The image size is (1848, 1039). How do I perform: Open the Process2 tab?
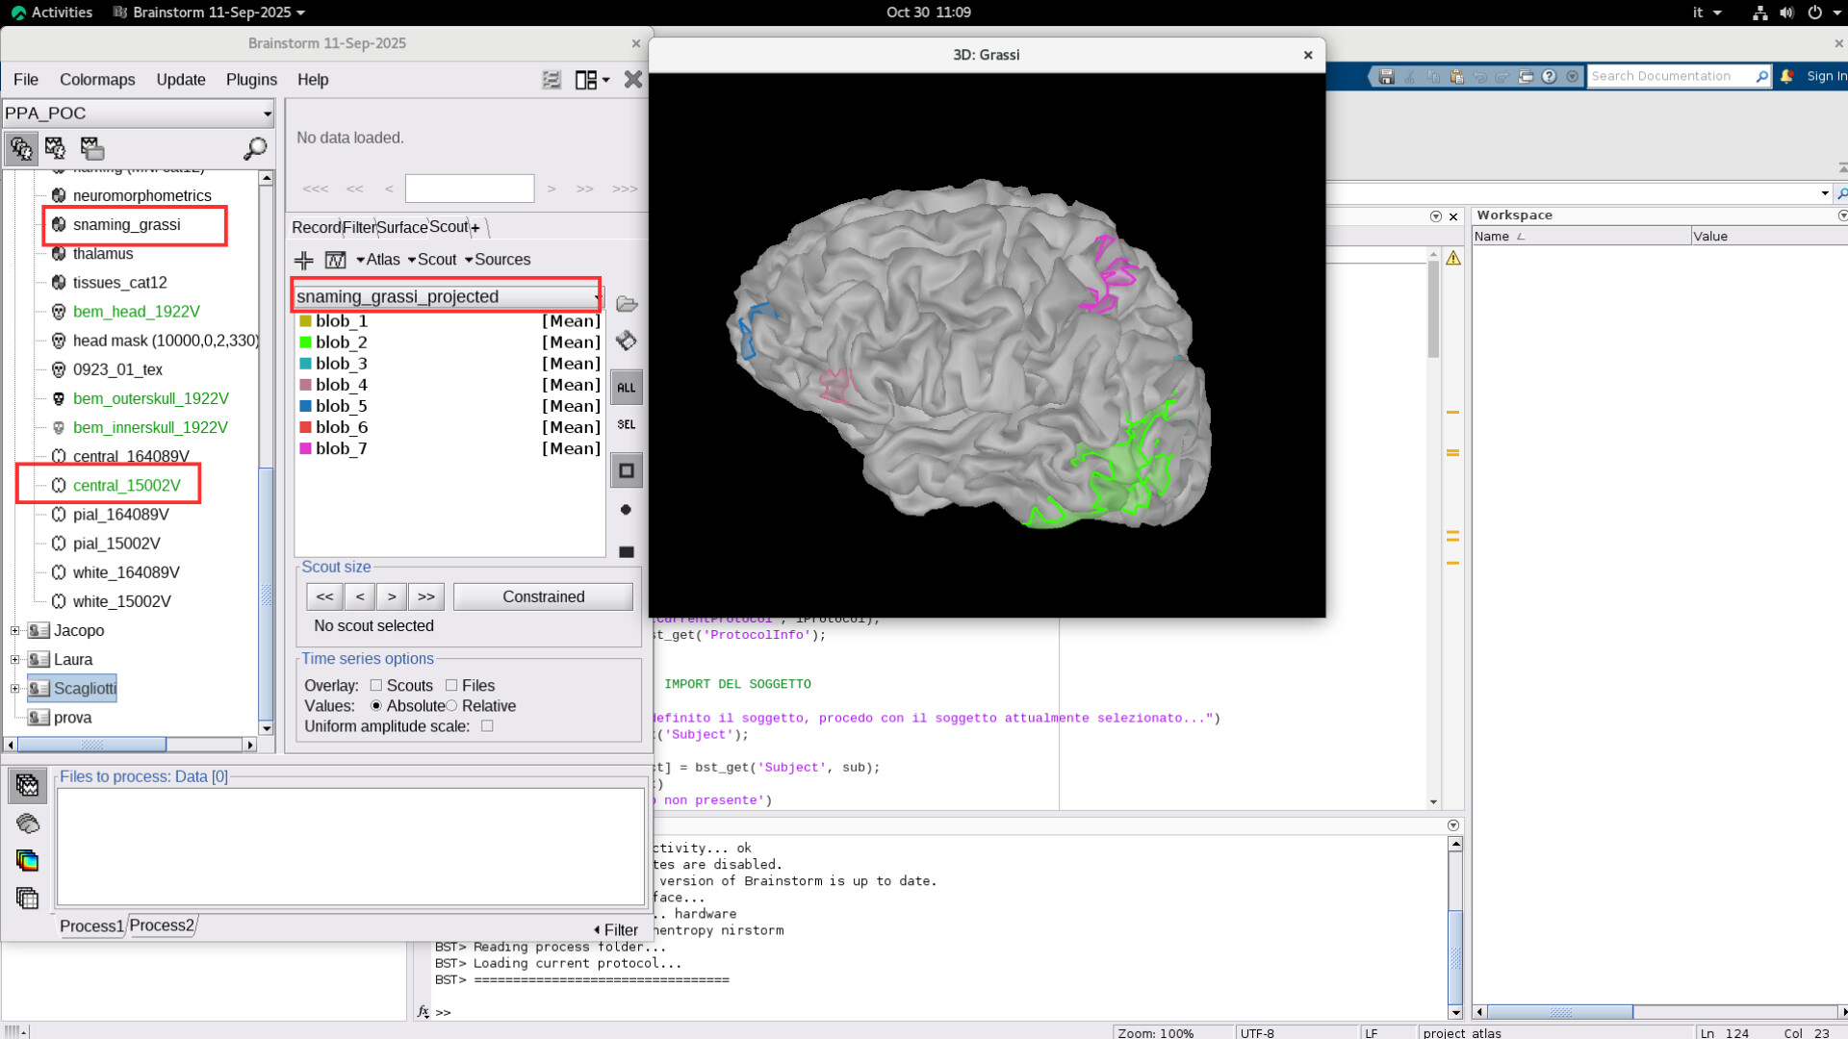pyautogui.click(x=162, y=925)
